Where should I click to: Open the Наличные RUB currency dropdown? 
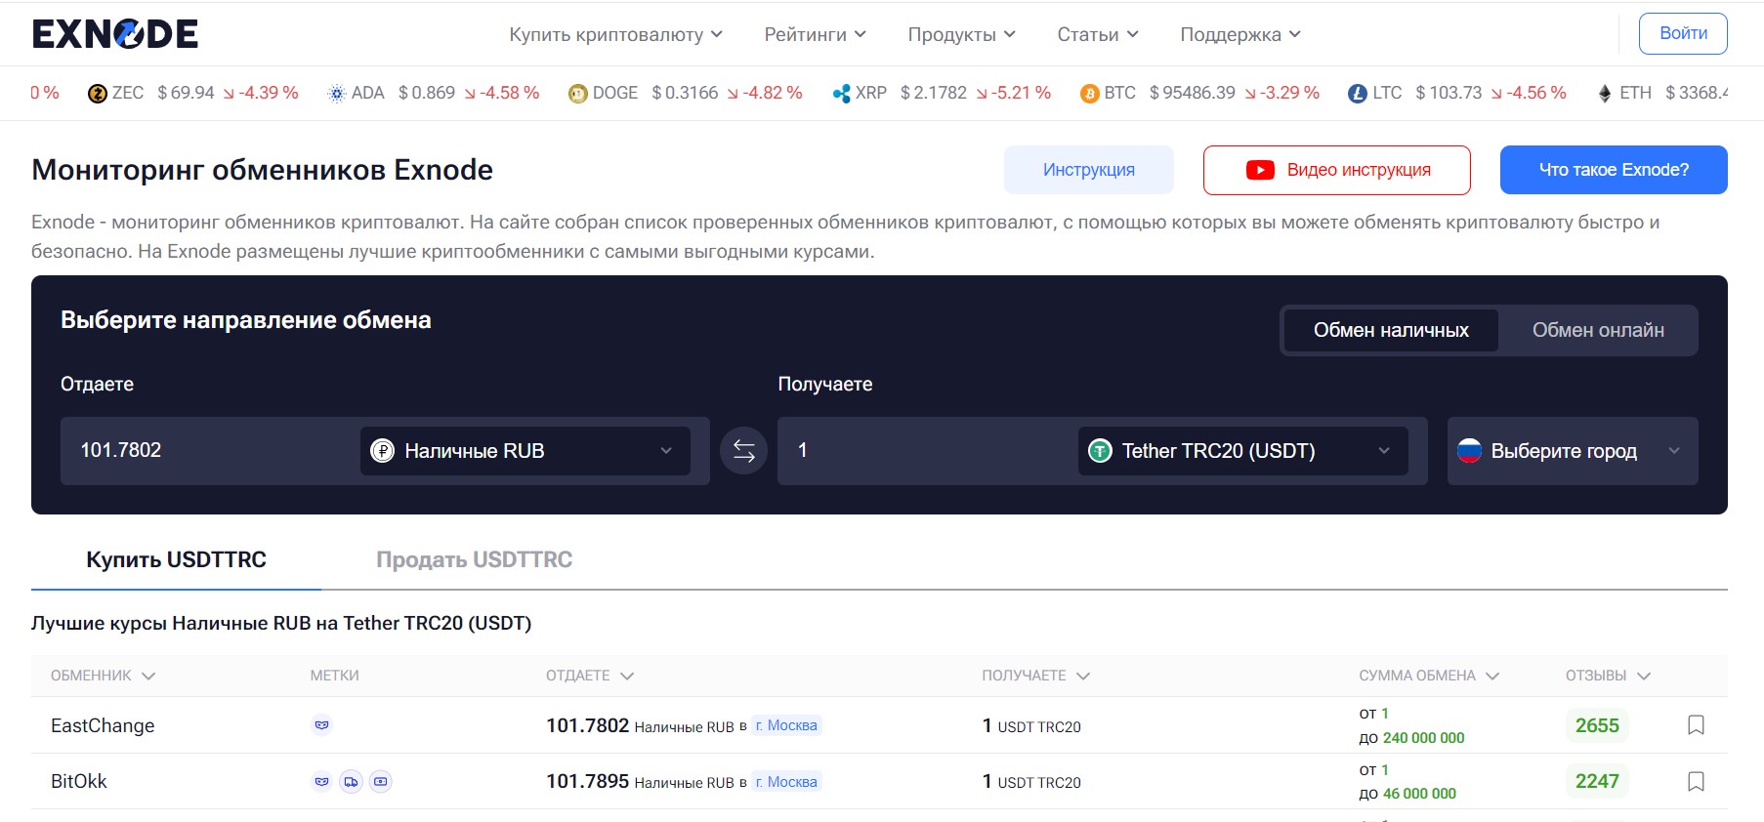click(525, 451)
